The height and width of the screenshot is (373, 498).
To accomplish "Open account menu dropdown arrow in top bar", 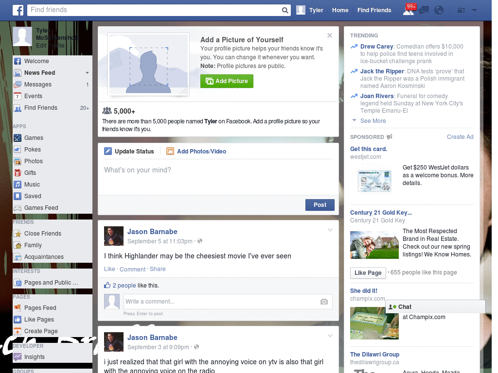I will pyautogui.click(x=475, y=11).
